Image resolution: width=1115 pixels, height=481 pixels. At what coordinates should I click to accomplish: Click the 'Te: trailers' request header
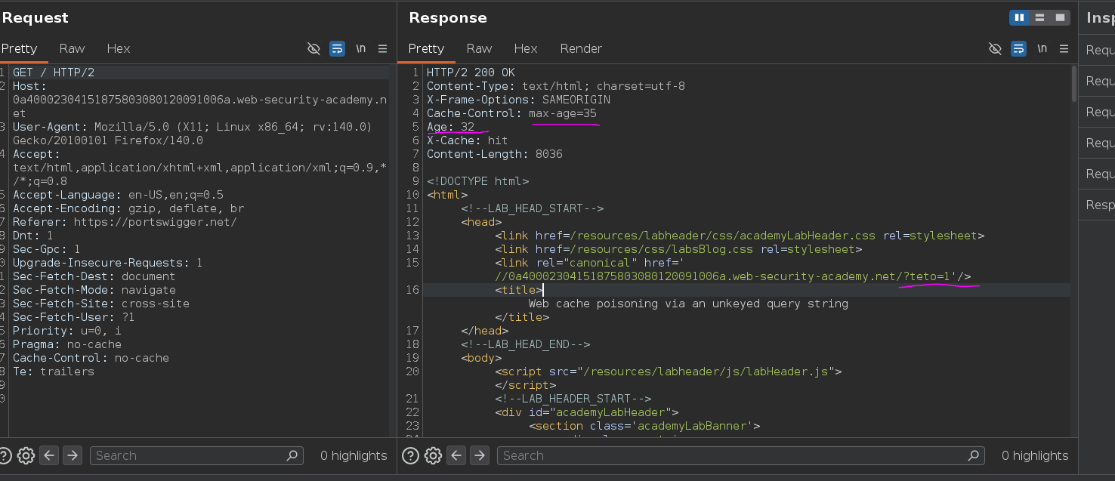(x=54, y=372)
